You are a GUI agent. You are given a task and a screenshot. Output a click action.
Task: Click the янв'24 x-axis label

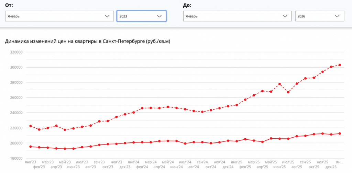coord(133,162)
